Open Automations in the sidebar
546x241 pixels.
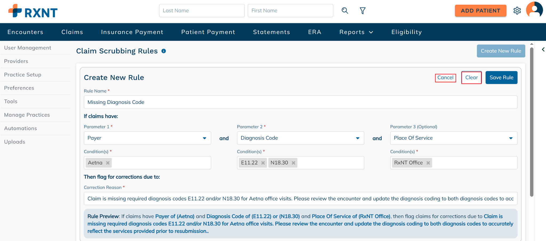tap(21, 128)
